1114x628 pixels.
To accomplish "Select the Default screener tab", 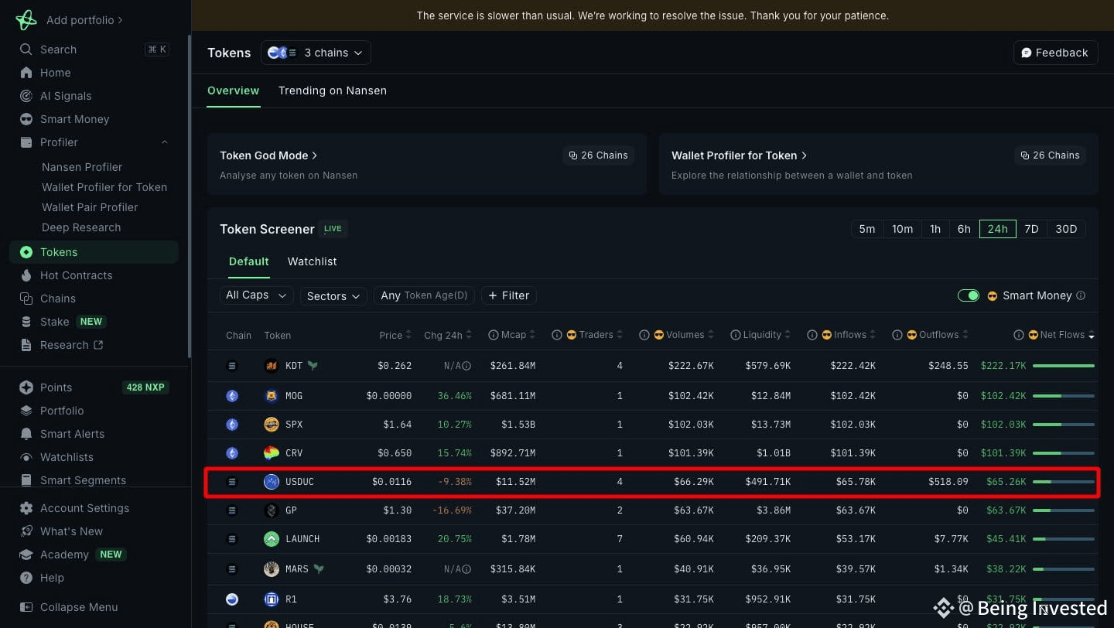I will 249,261.
